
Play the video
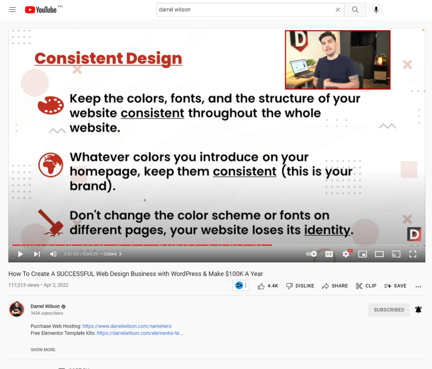(x=20, y=254)
